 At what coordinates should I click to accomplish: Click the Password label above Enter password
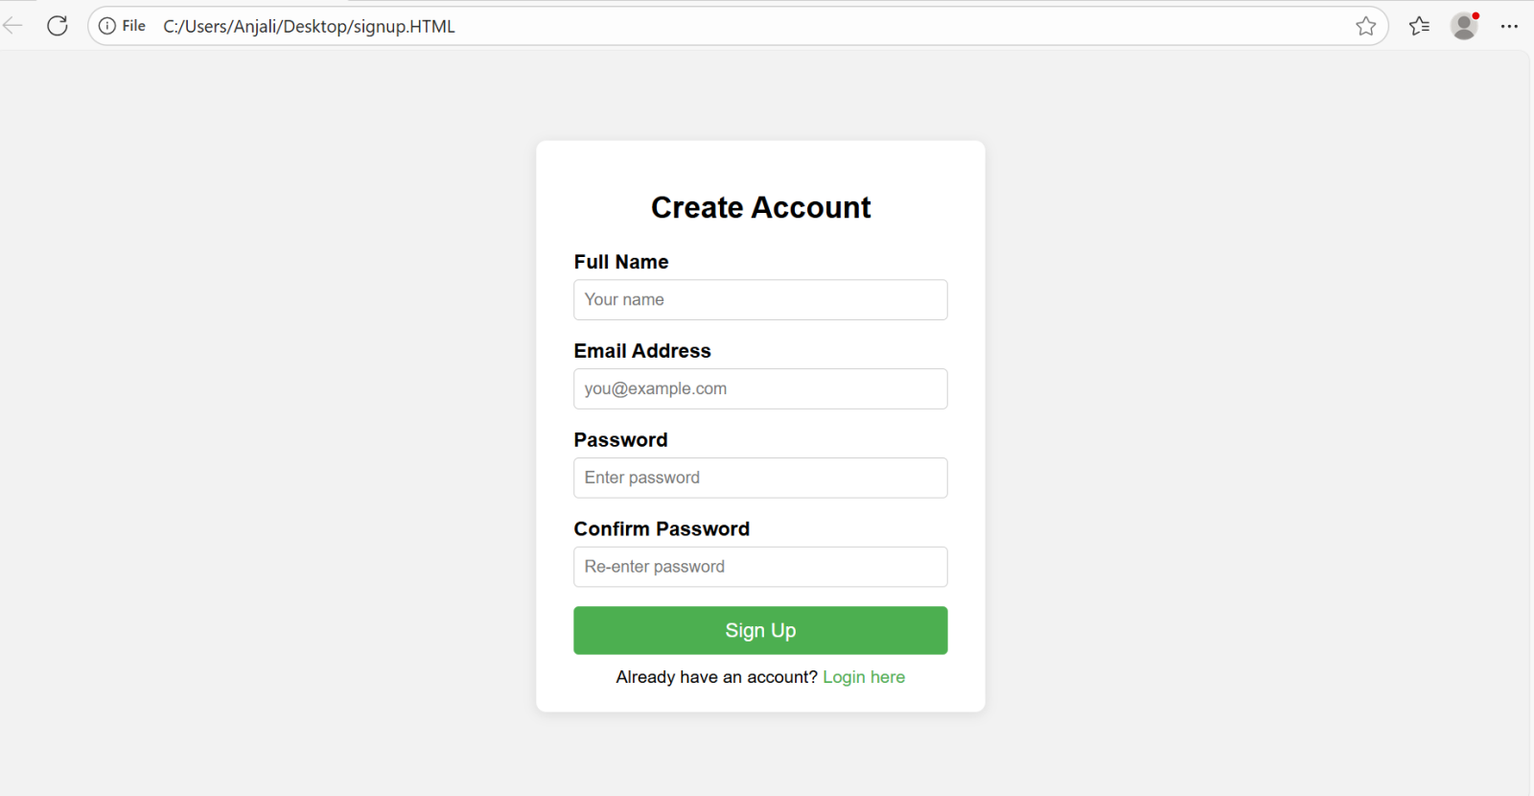[620, 440]
